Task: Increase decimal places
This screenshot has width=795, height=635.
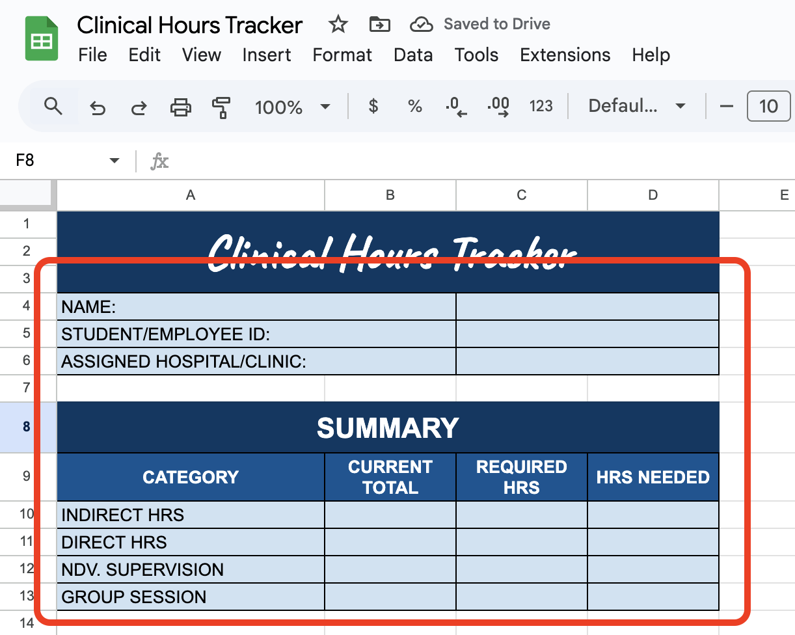Action: [498, 106]
